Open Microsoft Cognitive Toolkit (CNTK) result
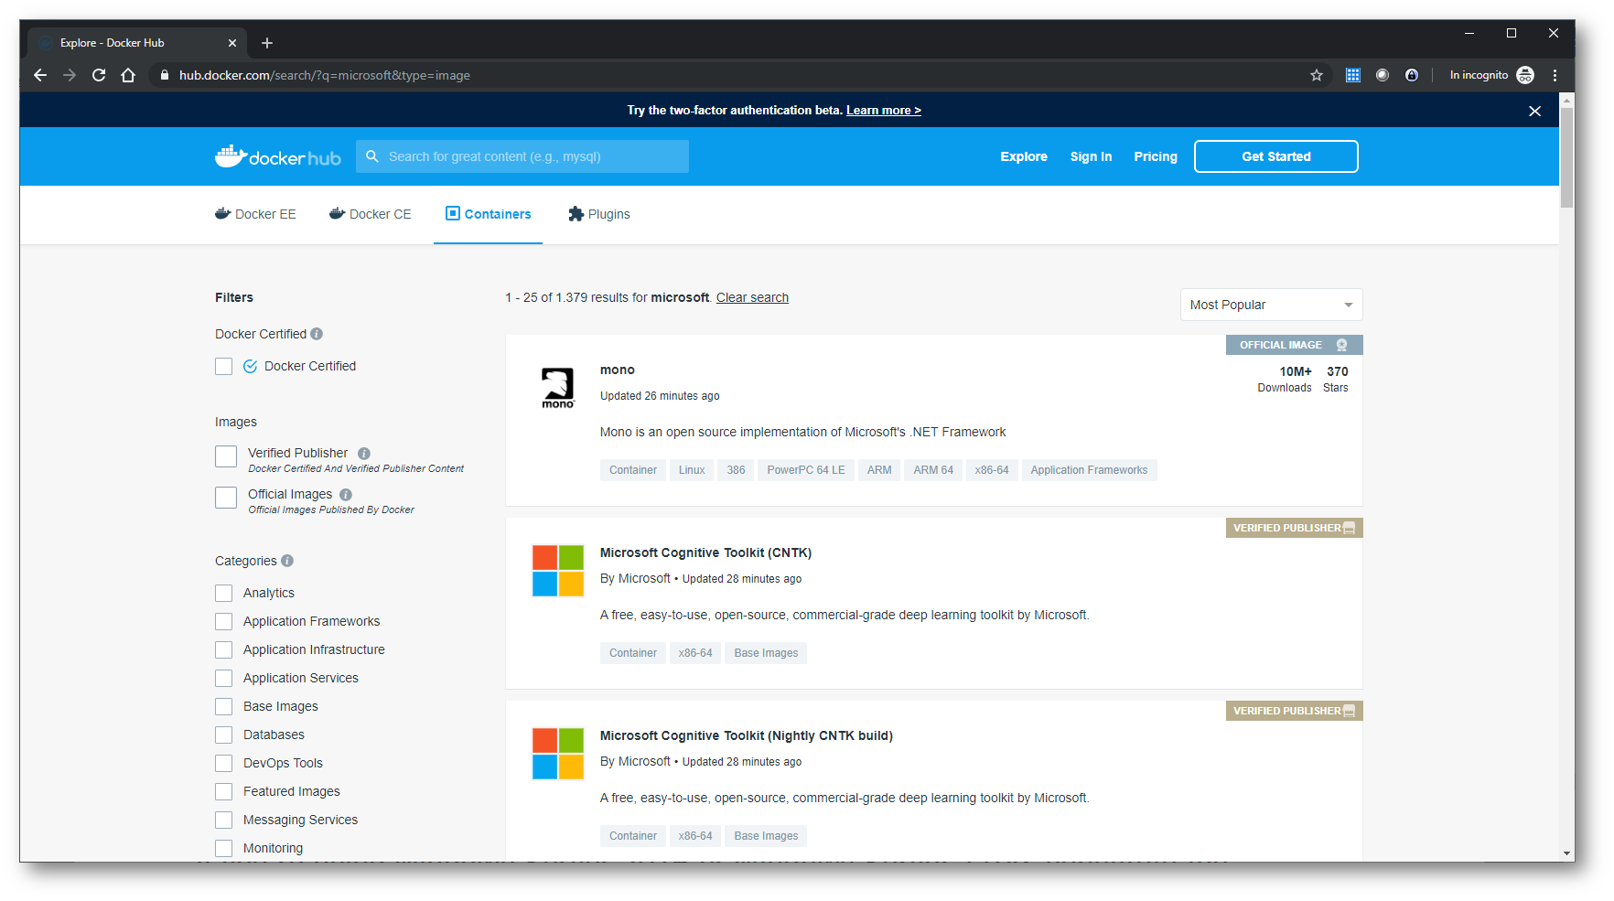 [705, 553]
